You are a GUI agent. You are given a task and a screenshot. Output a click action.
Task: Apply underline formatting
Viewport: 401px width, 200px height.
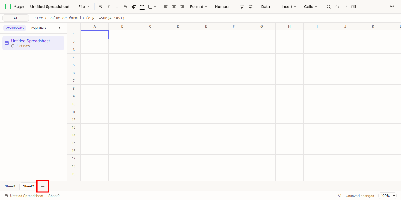point(117,7)
